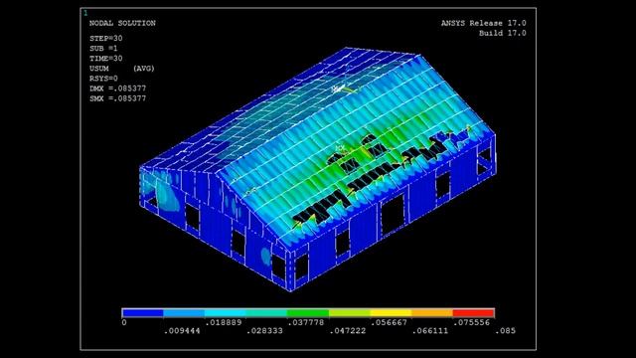This screenshot has height=358, width=636.
Task: Click the legend value '.056667'
Action: pyautogui.click(x=389, y=322)
